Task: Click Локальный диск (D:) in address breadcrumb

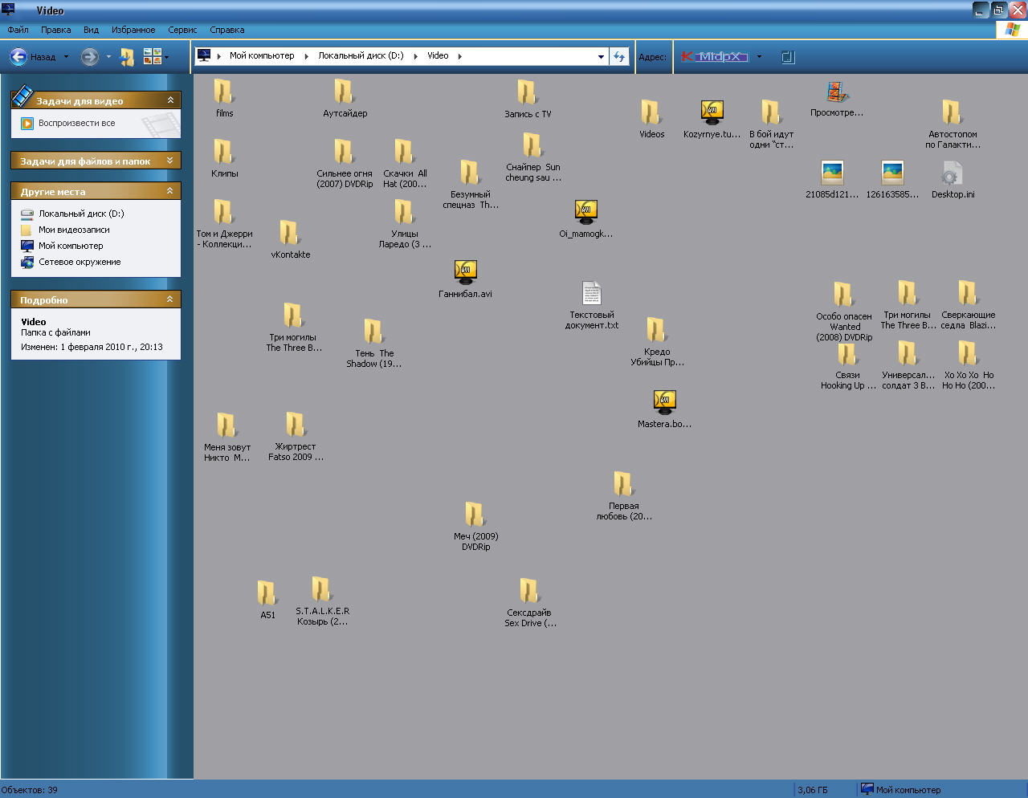Action: pos(361,55)
